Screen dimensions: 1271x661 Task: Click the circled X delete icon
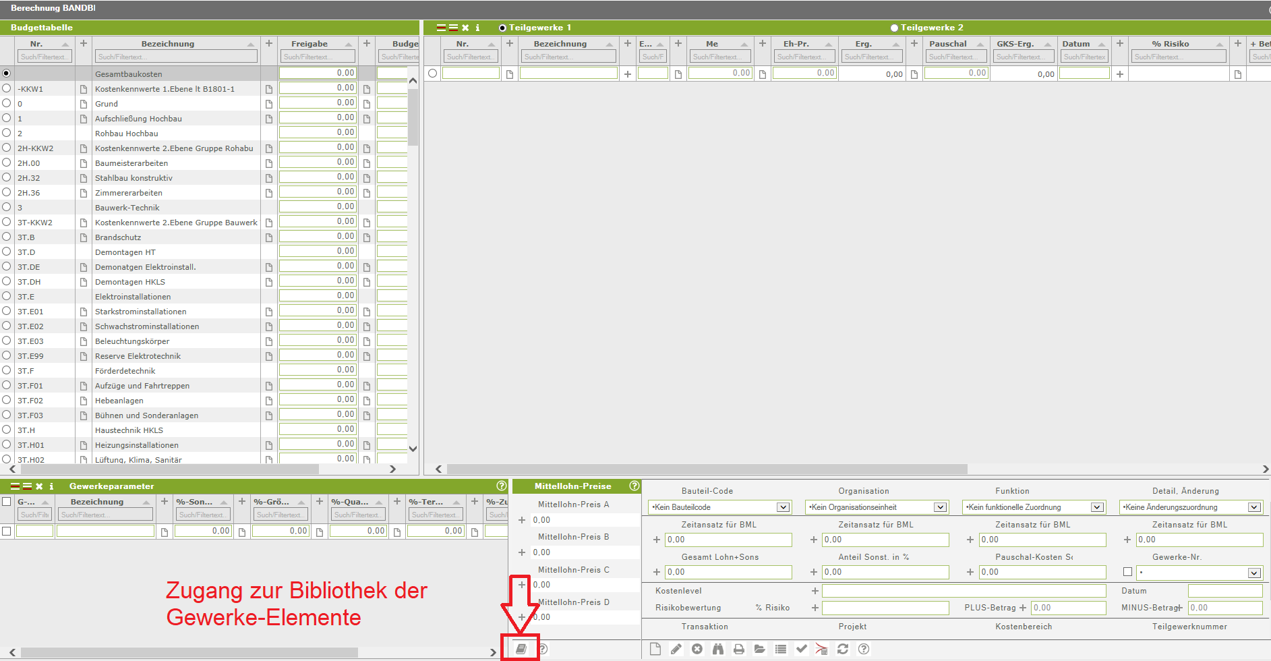pyautogui.click(x=697, y=649)
